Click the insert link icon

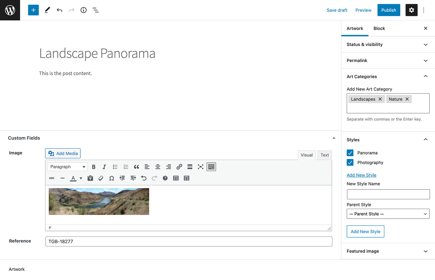point(179,167)
